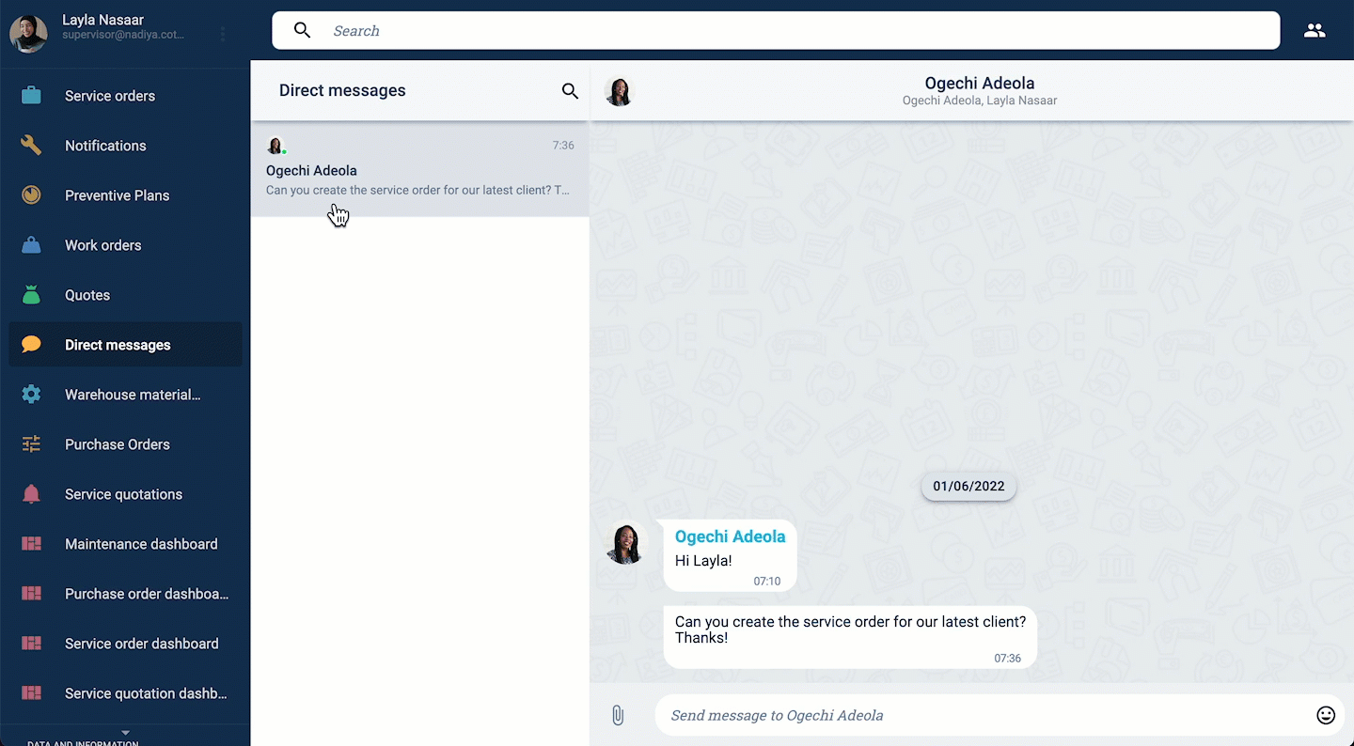This screenshot has height=746, width=1354.
Task: Click the service order request message bubble
Action: point(850,637)
